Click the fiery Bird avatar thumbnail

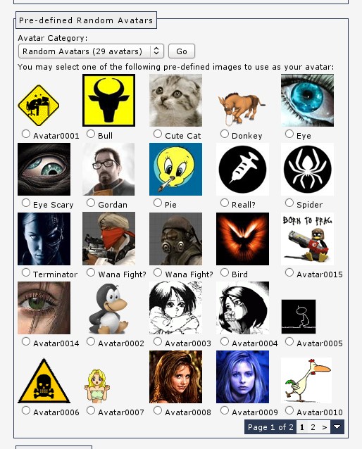click(242, 239)
